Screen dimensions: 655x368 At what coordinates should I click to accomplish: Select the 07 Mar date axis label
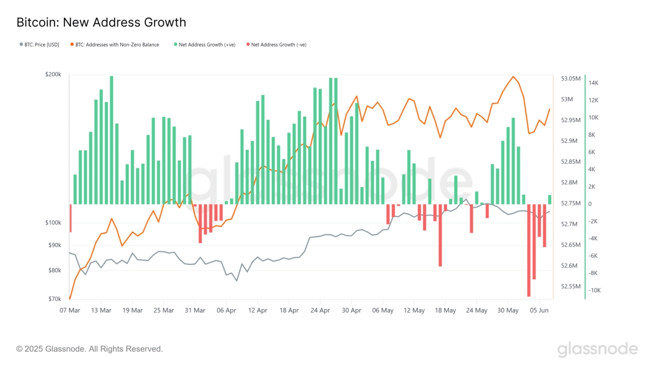click(70, 310)
